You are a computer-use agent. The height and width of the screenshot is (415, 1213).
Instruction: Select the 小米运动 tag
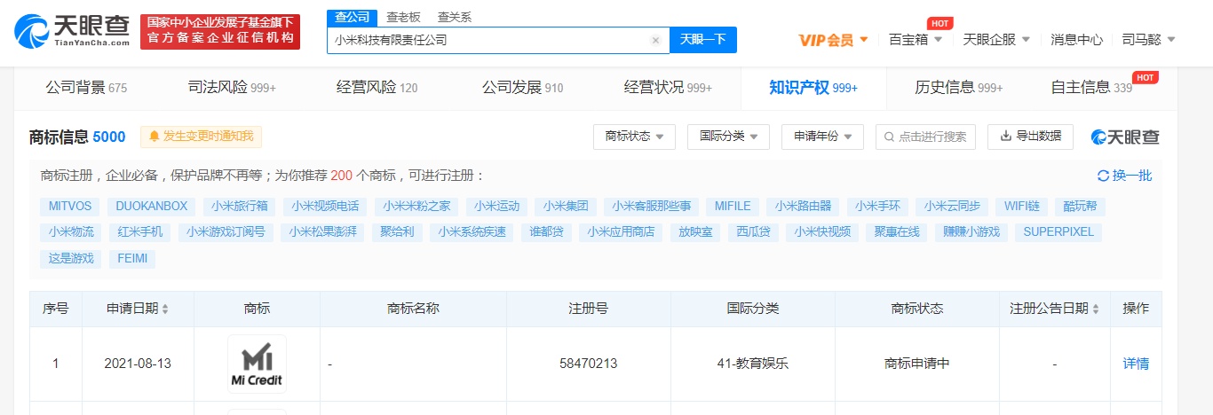click(496, 206)
